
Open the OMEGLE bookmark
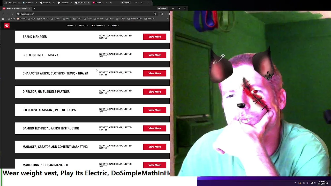(x=21, y=19)
